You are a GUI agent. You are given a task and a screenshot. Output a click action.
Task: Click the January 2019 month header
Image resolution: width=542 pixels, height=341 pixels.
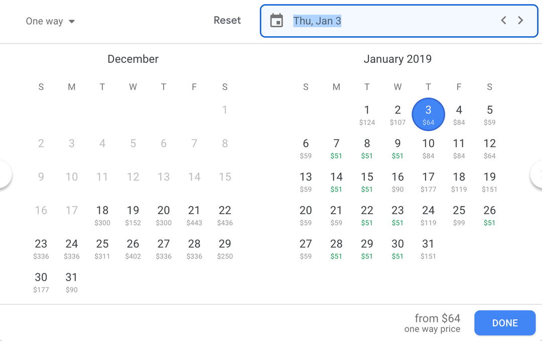point(397,59)
